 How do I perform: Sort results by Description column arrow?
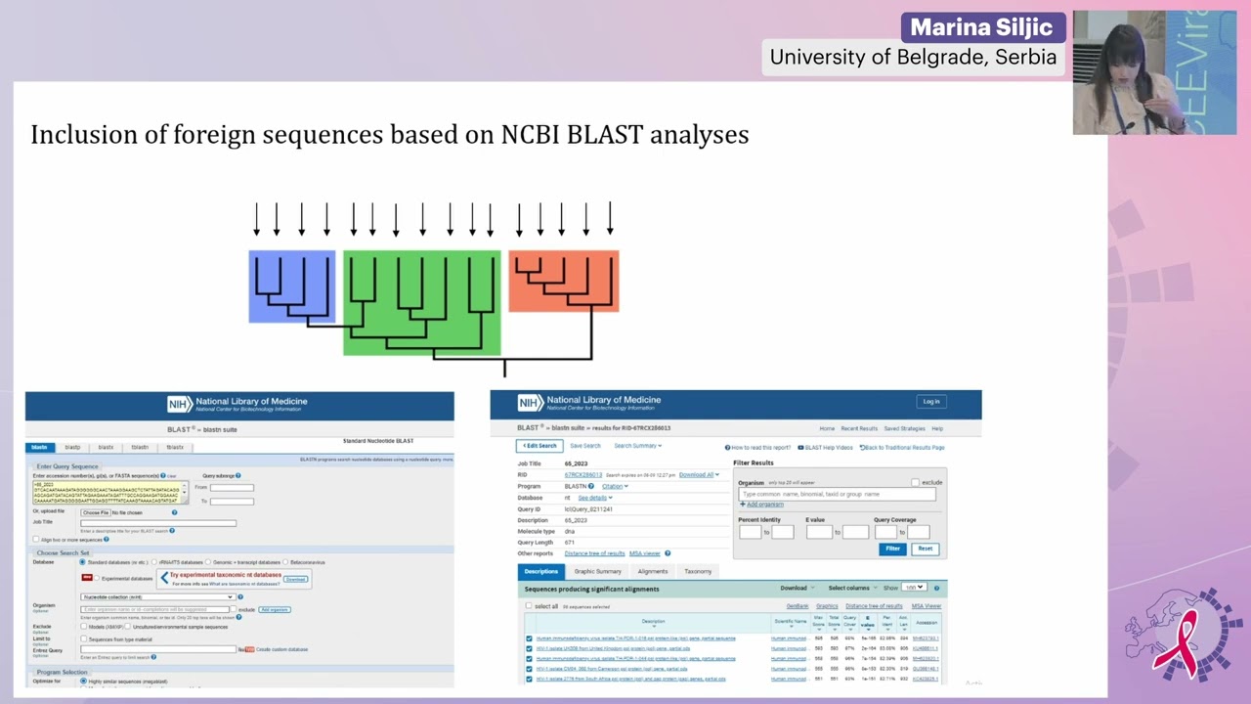click(653, 627)
